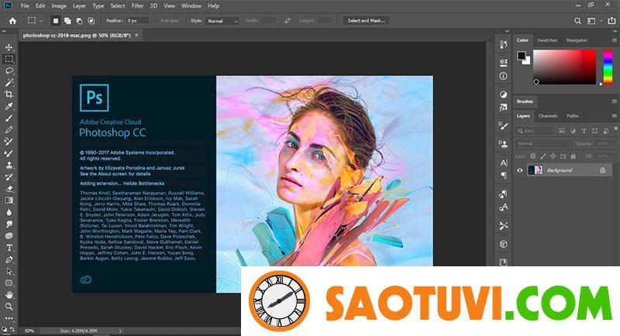The image size is (620, 336).
Task: Open the Filter menu
Action: pos(137,6)
